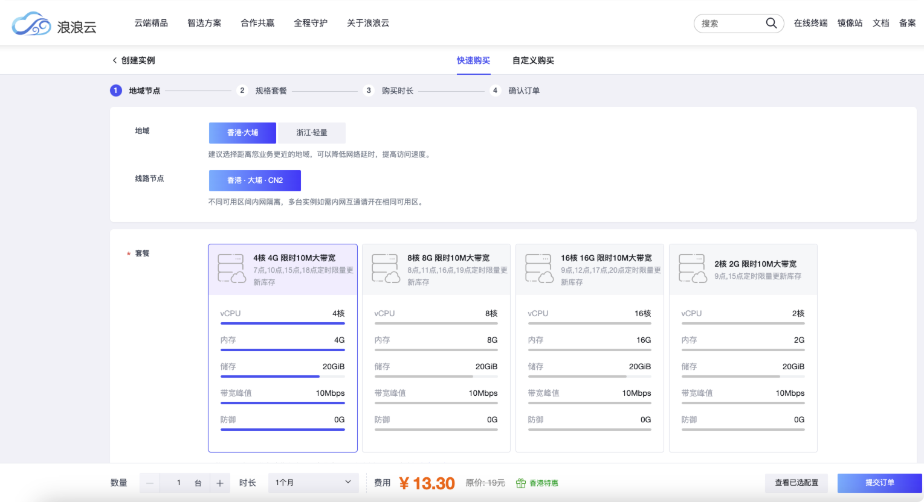Click the server icon on 16核 16G plan

pos(540,268)
